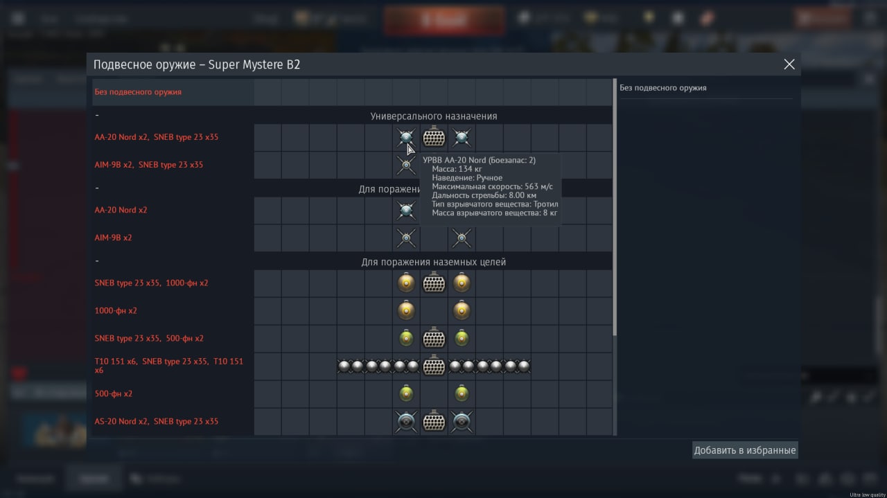Image resolution: width=887 pixels, height=498 pixels.
Task: Click the left AIM-9B icon in the AIM-9B x2, SNEB row
Action: [406, 166]
